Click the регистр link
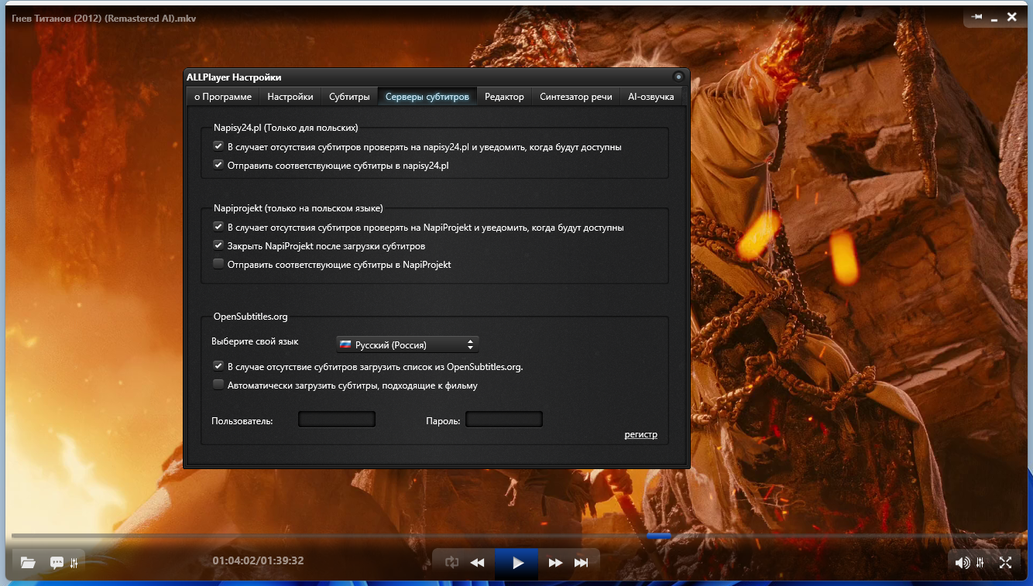The image size is (1033, 586). click(x=641, y=434)
